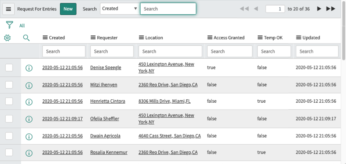The image size is (346, 164).
Task: Jump to last page arrow
Action: [331, 9]
